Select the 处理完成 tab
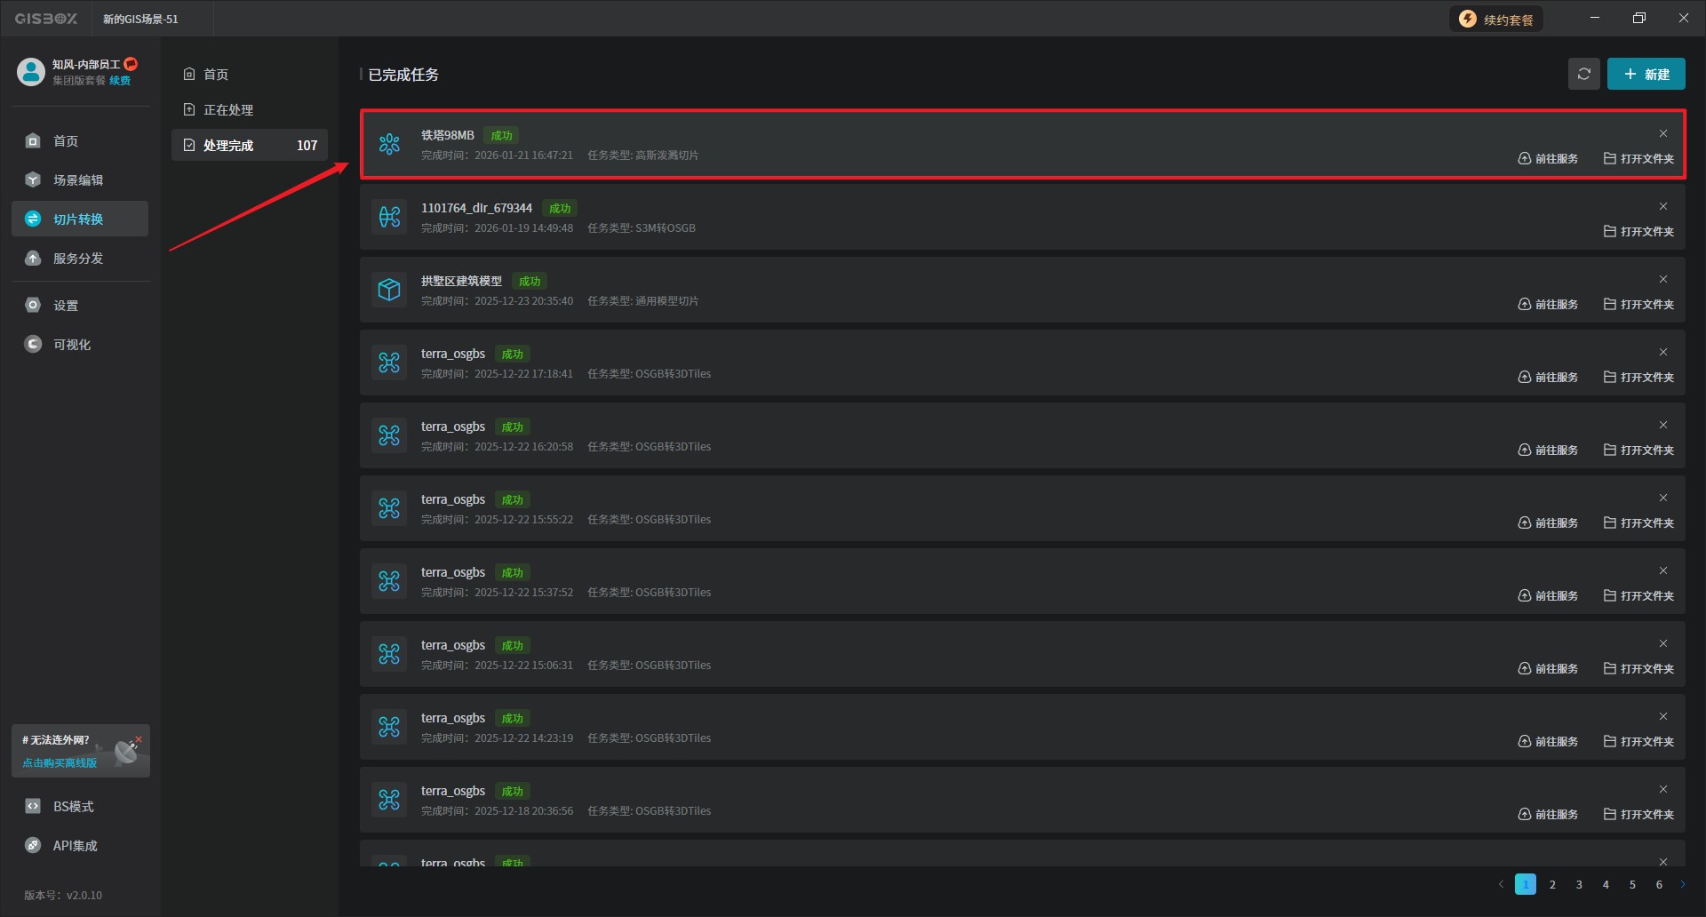The width and height of the screenshot is (1706, 917). coord(228,146)
